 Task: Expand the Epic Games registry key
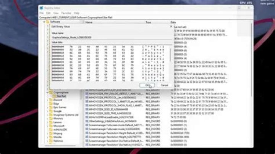click(x=47, y=107)
